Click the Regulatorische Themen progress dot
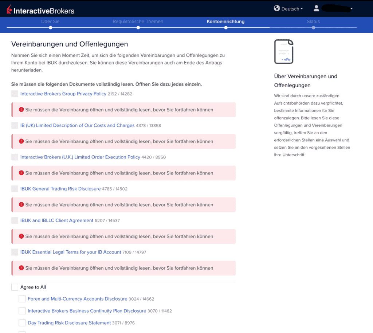 [138, 28]
